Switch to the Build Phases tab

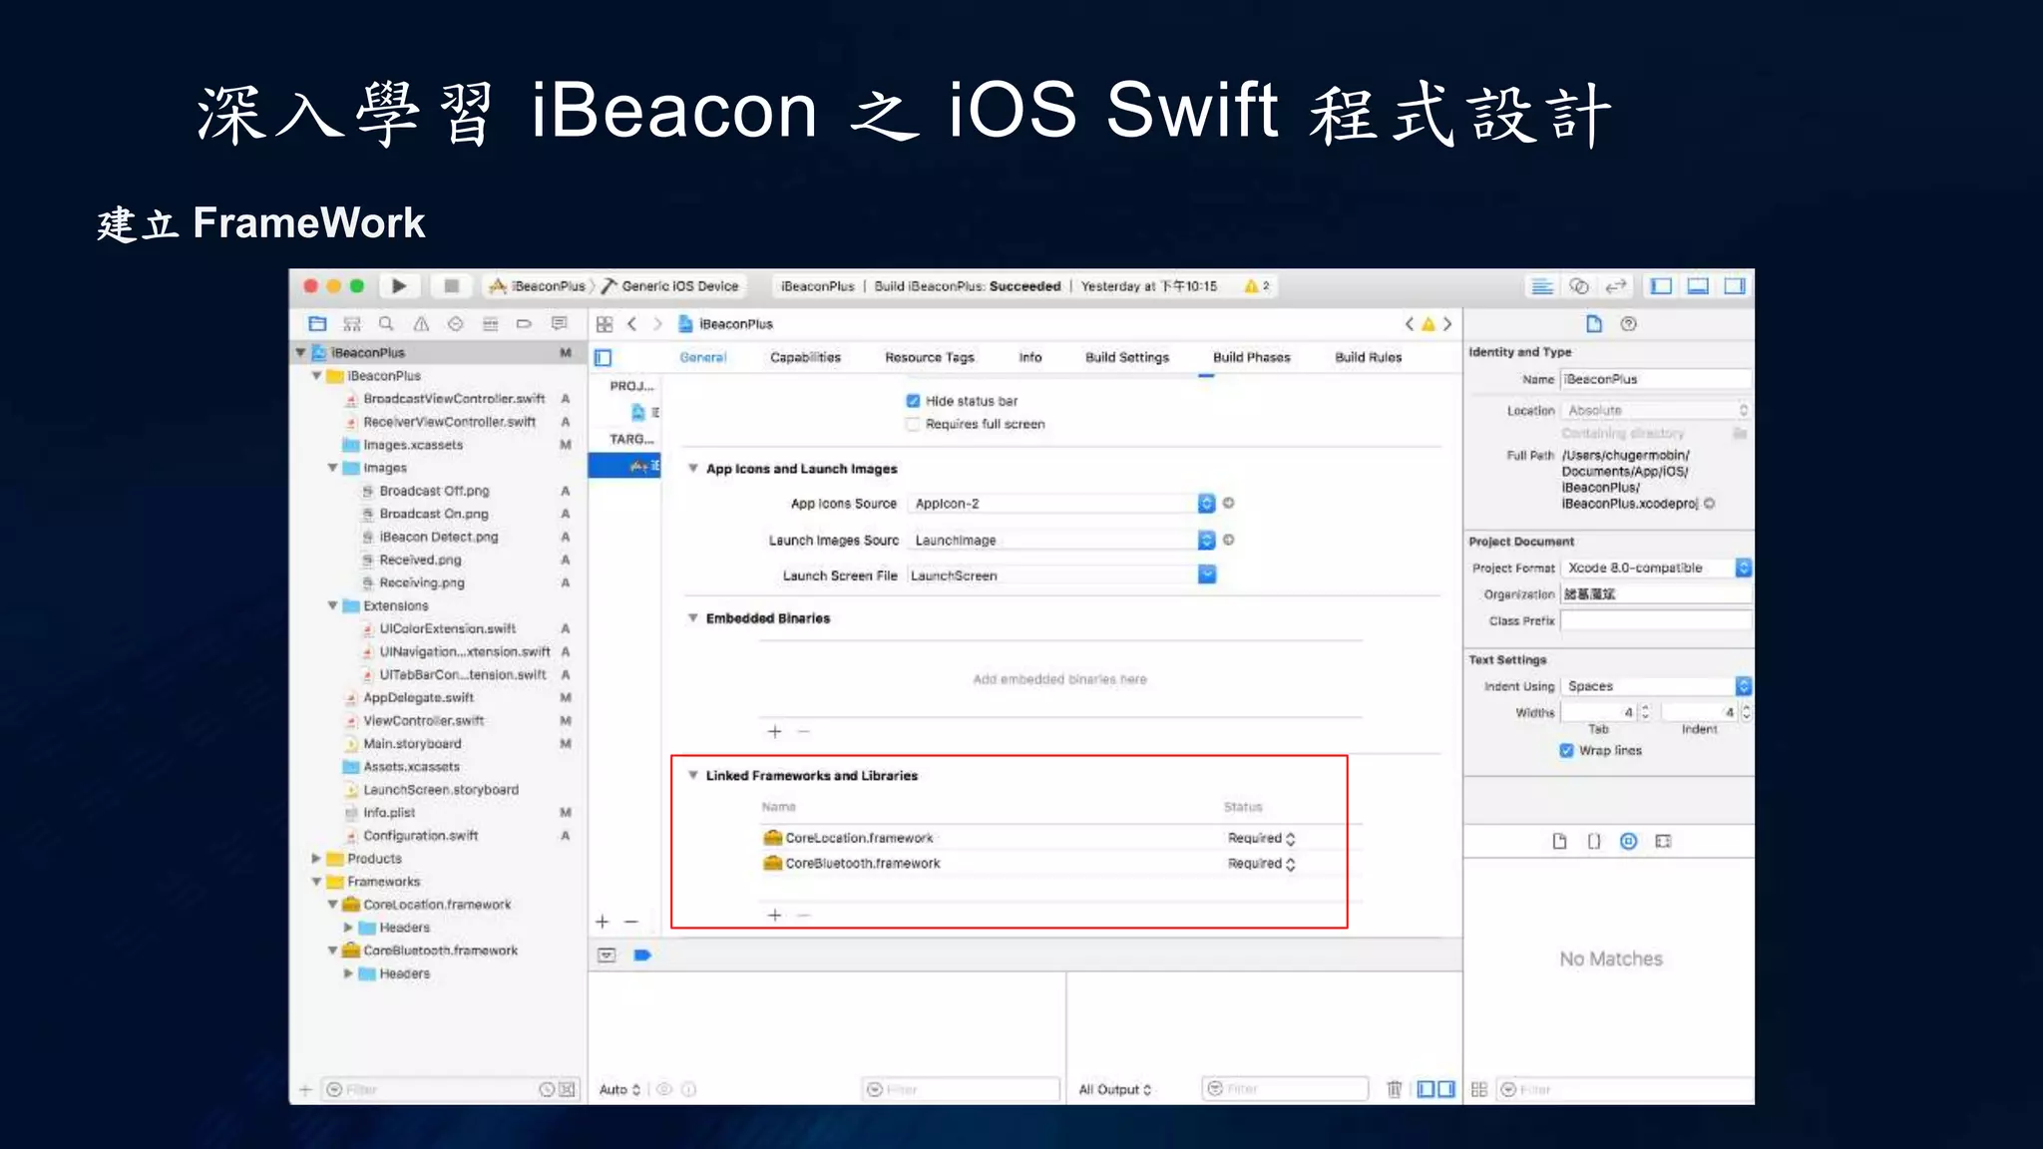(1251, 357)
